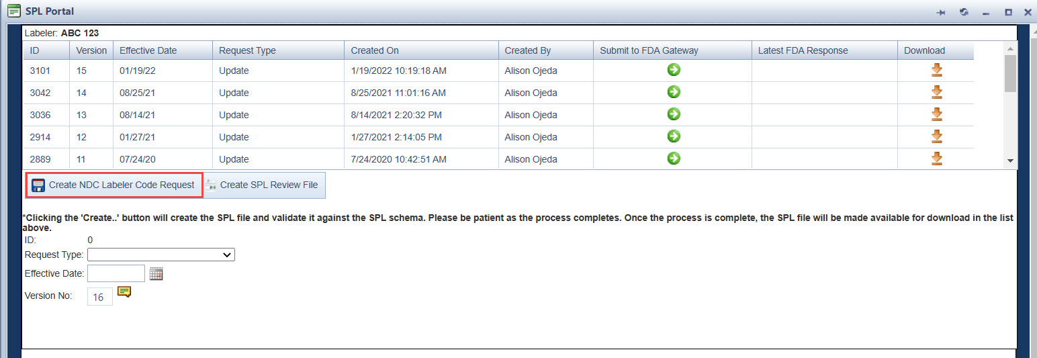Click the grid scrollbar down arrow
The image size is (1037, 358).
tap(1010, 161)
